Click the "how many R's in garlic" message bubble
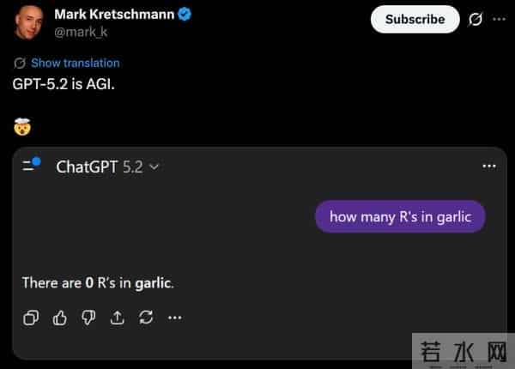This screenshot has width=515, height=369. [400, 217]
